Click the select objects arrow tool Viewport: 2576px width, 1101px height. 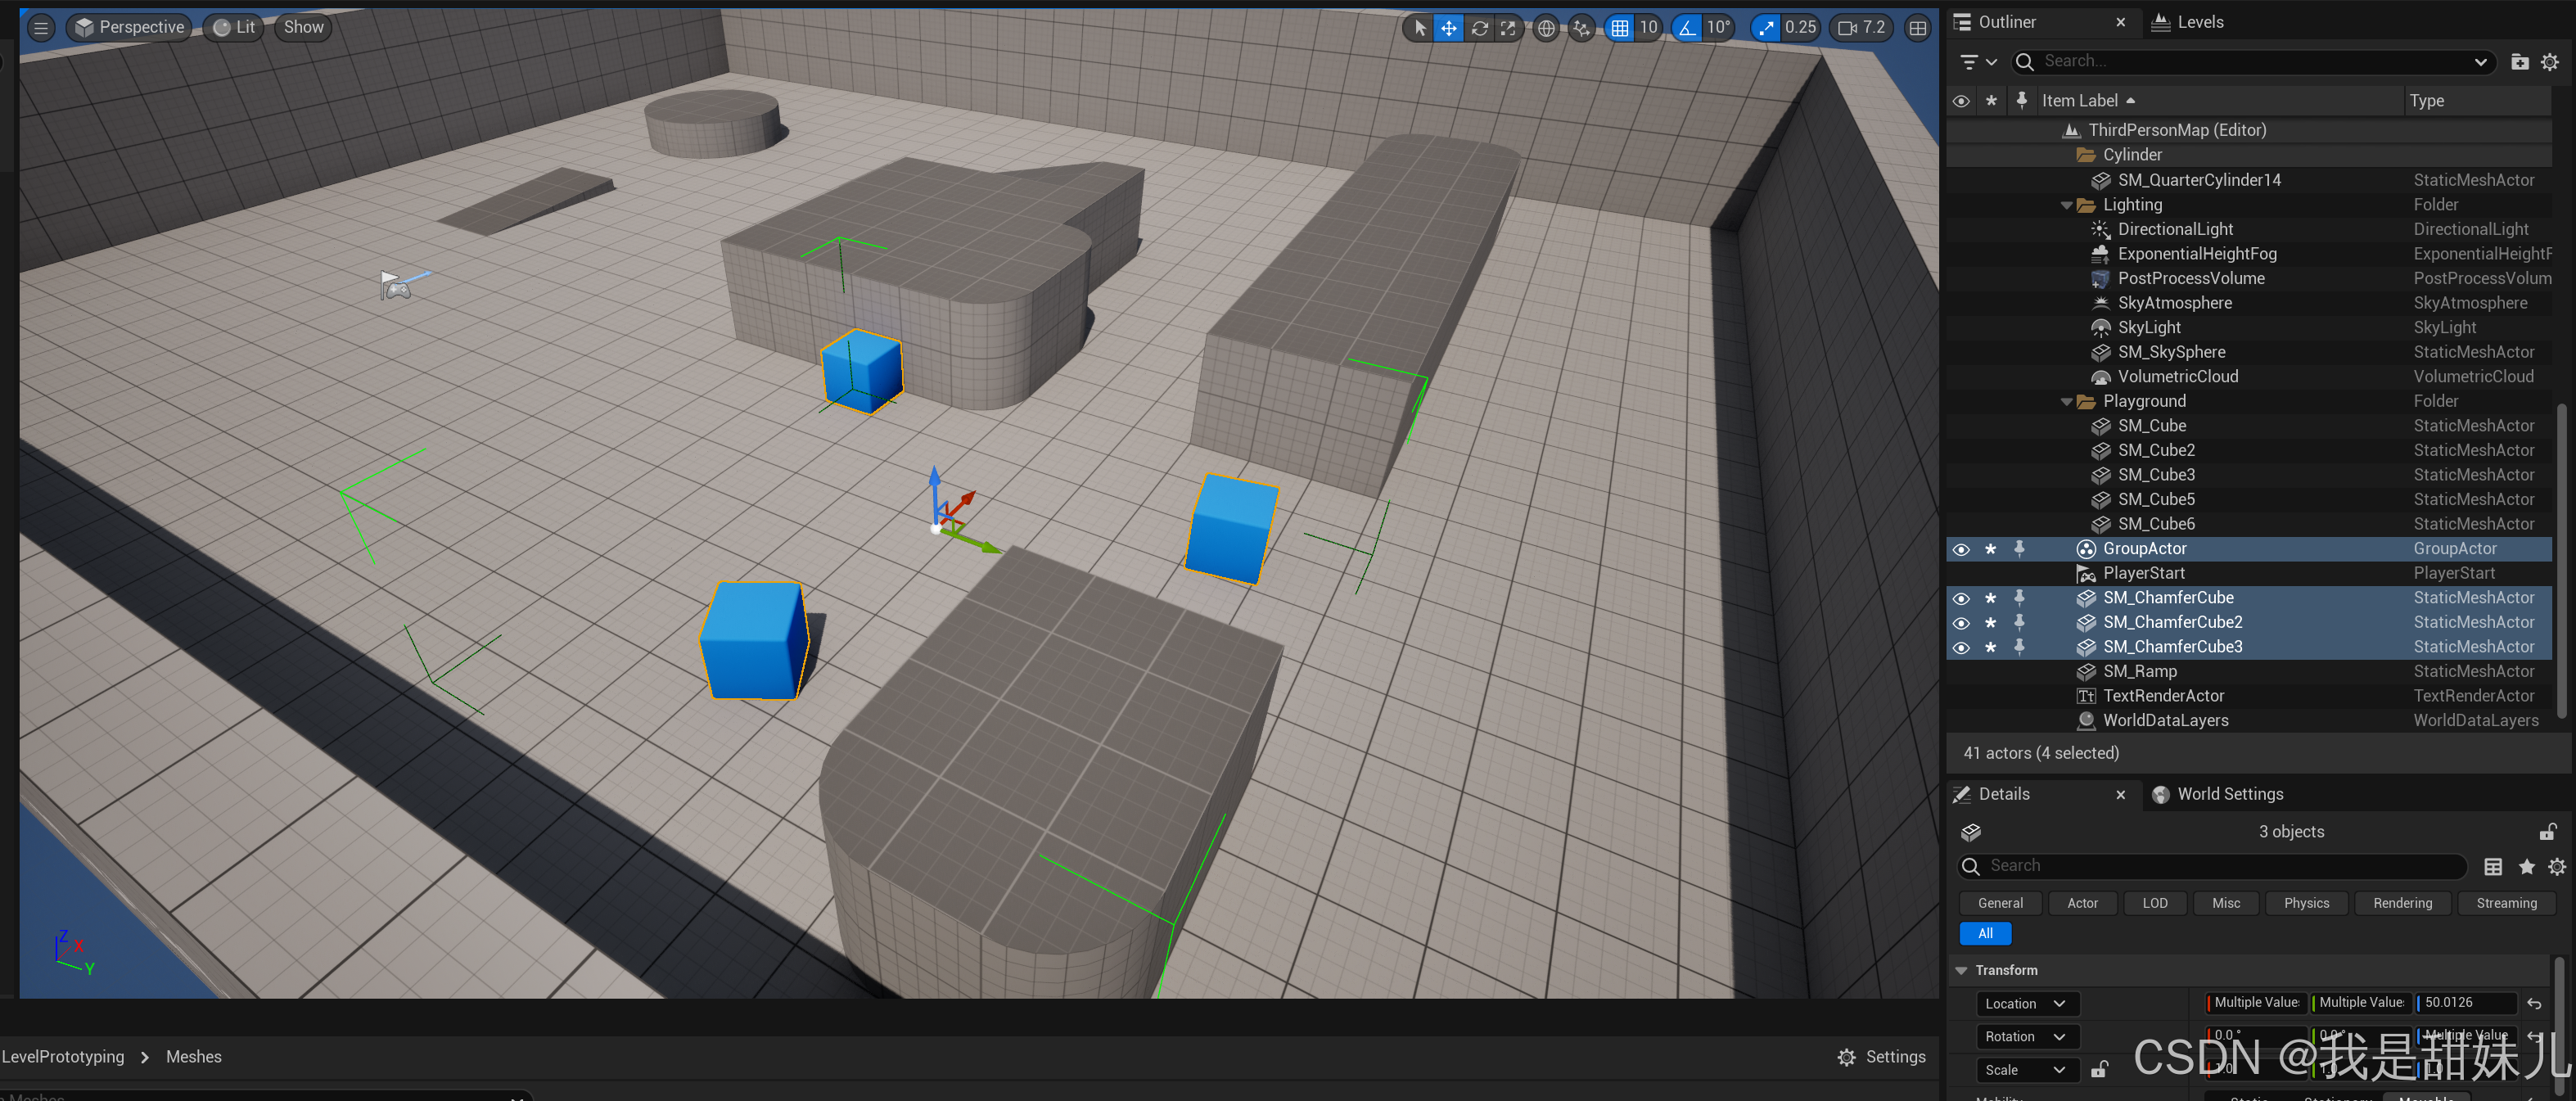[1419, 28]
